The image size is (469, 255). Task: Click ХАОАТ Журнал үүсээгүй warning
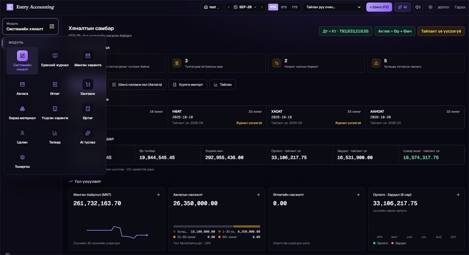pyautogui.click(x=348, y=123)
